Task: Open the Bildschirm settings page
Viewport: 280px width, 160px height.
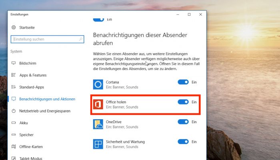Action: click(x=28, y=63)
